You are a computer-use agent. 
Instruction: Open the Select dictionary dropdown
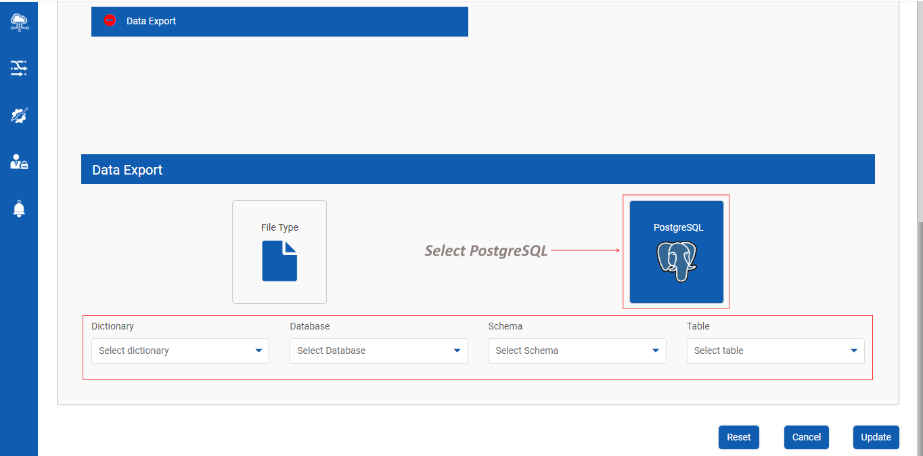pos(180,350)
